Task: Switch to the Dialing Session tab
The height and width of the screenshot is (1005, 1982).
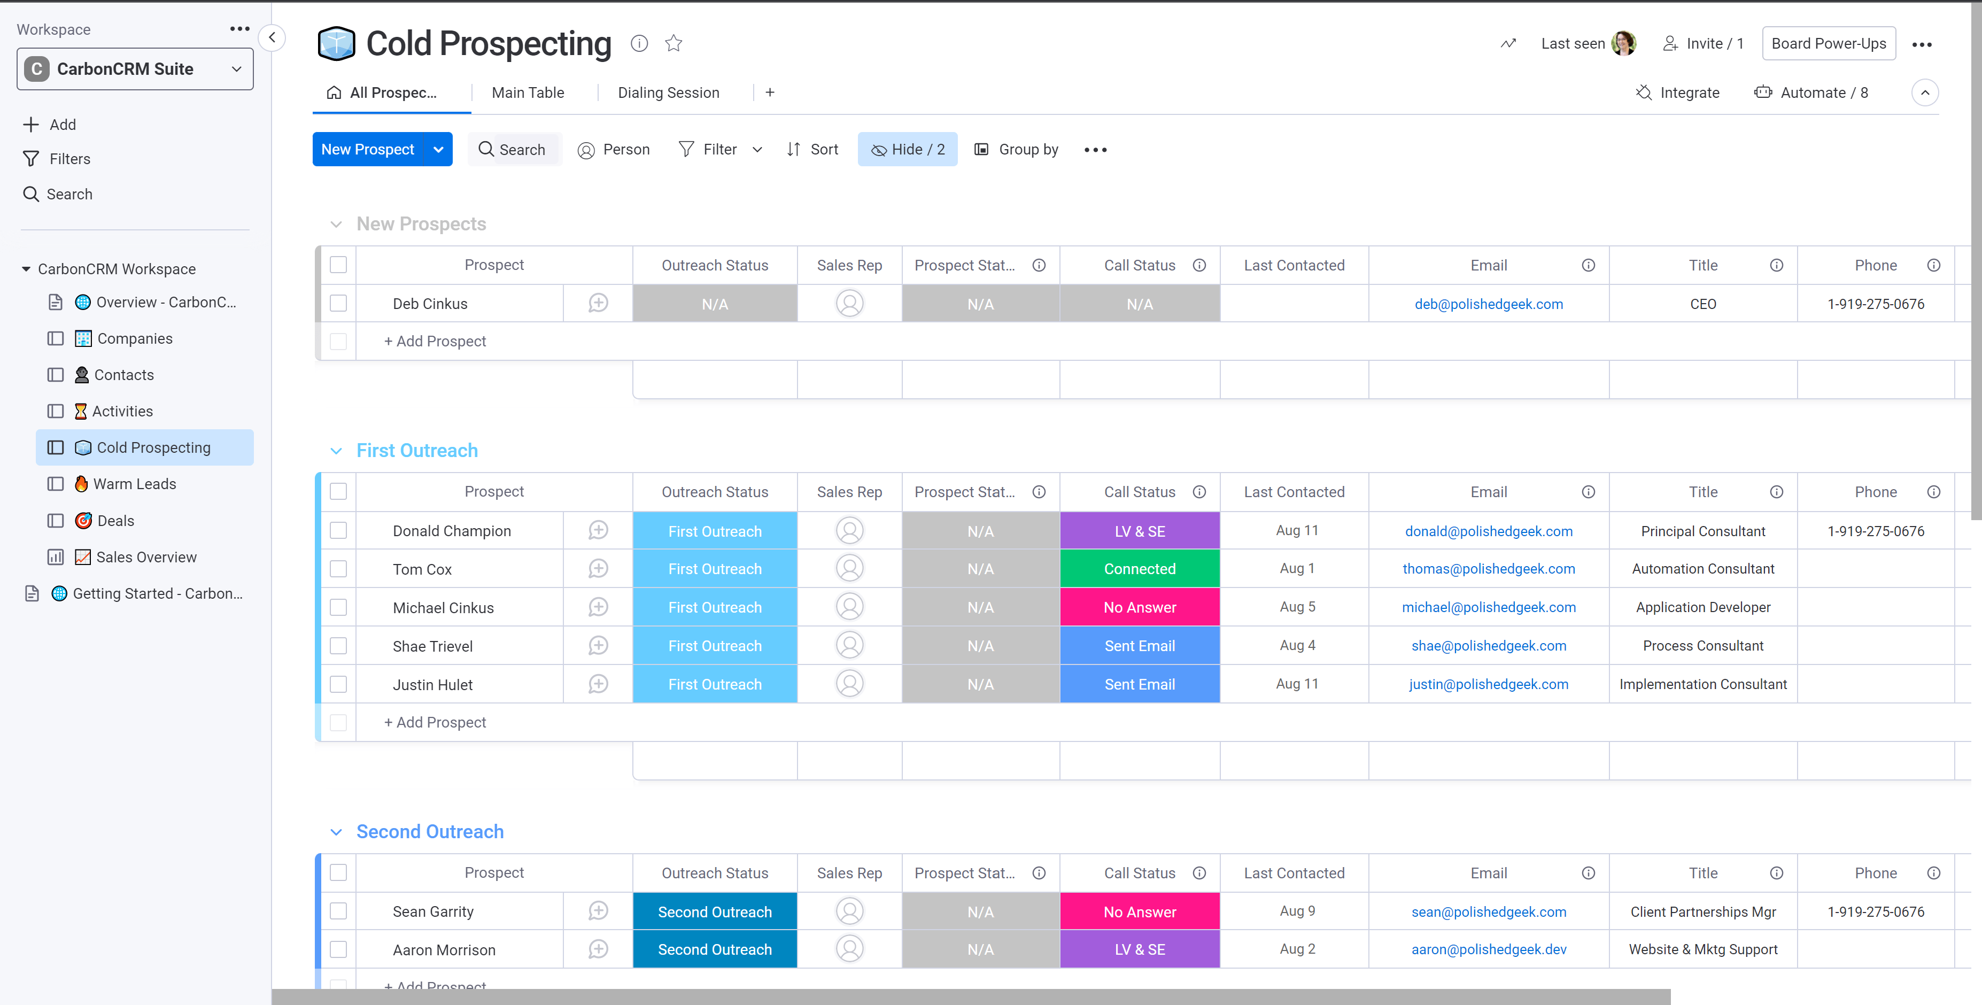Action: 668,92
